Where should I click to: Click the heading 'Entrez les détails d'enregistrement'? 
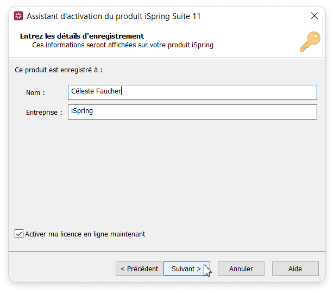[x=81, y=36]
